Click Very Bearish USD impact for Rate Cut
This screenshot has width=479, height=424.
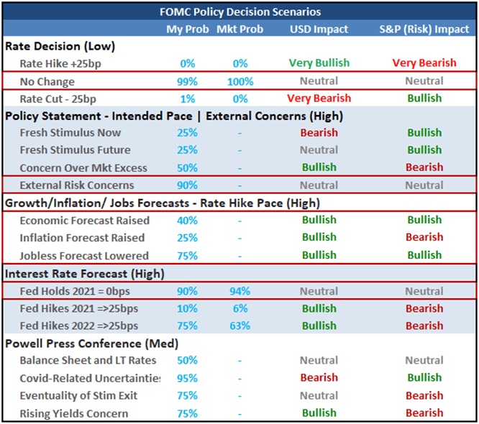pyautogui.click(x=319, y=98)
